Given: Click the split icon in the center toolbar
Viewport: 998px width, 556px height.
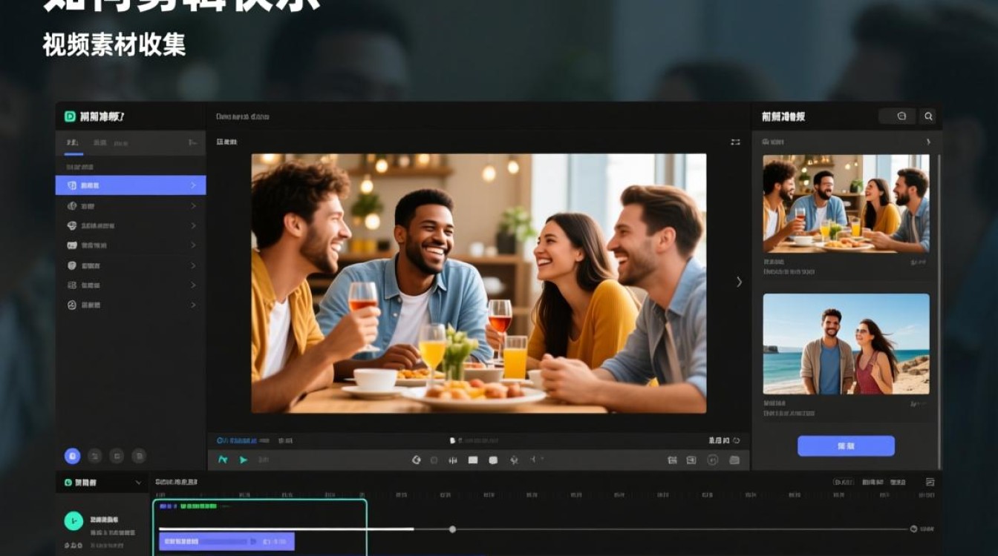Looking at the screenshot, I should pos(453,460).
